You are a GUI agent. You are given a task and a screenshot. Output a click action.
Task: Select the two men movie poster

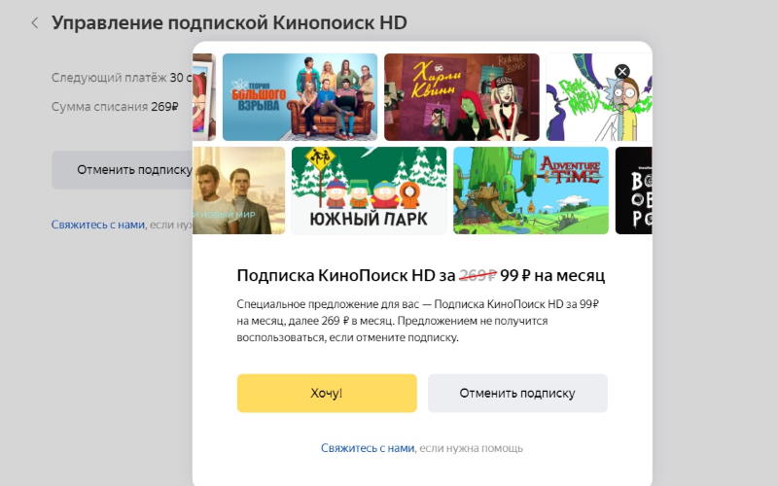point(238,191)
